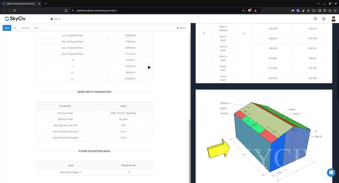Open the help question mark icon

coord(316,19)
